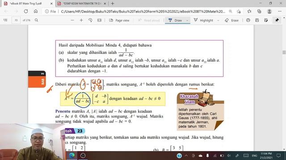Switch the ENG input language

(254, 156)
